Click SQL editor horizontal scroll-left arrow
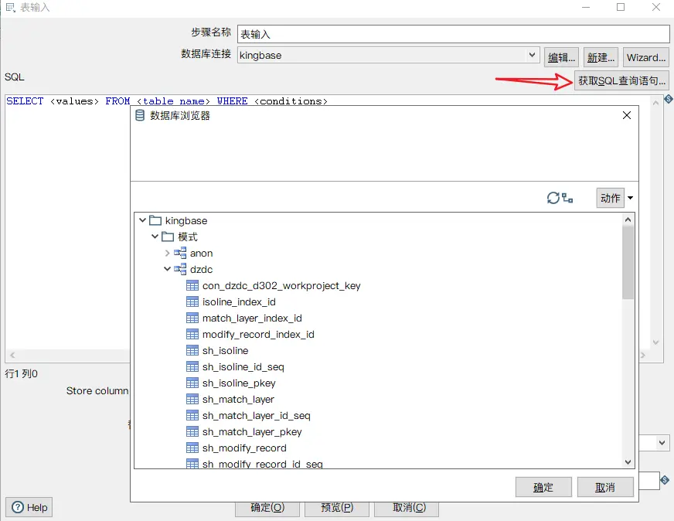Image resolution: width=674 pixels, height=521 pixels. point(12,355)
